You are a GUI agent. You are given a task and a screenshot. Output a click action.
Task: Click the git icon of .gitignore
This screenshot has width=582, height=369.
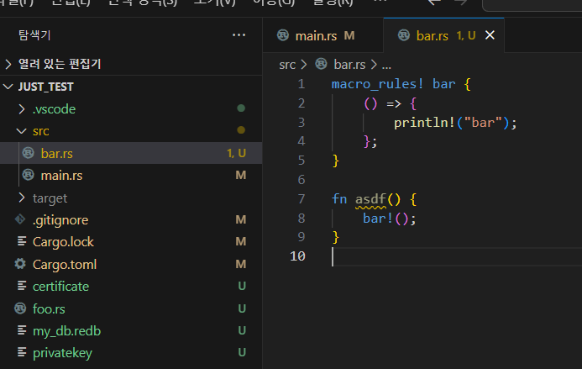click(20, 220)
